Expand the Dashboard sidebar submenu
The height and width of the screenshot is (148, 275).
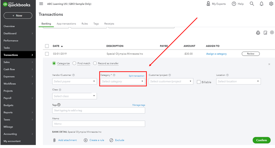(x=32, y=33)
